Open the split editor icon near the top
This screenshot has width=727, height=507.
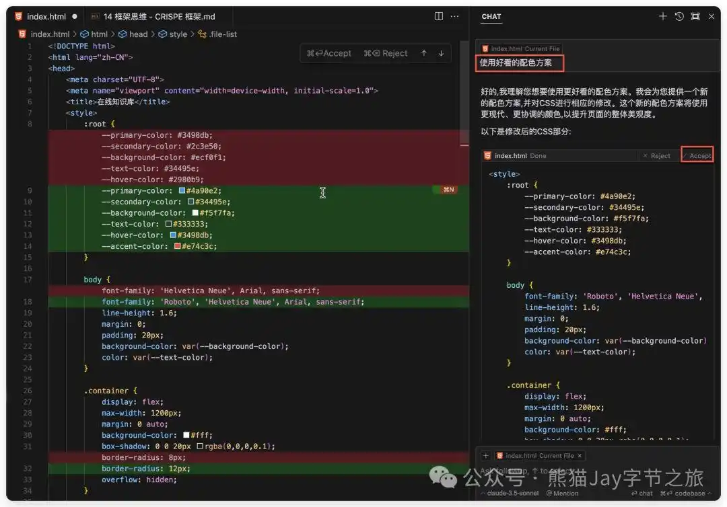coord(438,15)
